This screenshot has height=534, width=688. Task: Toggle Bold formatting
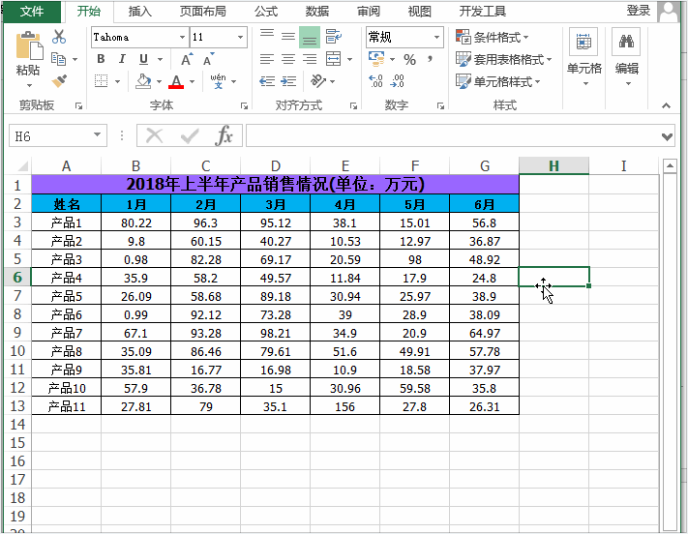pyautogui.click(x=101, y=59)
